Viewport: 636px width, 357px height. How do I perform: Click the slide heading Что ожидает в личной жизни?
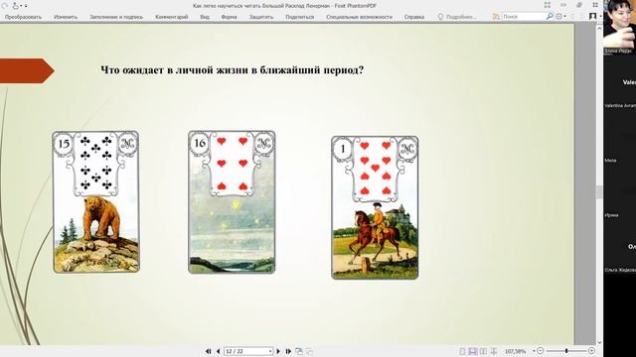(232, 70)
